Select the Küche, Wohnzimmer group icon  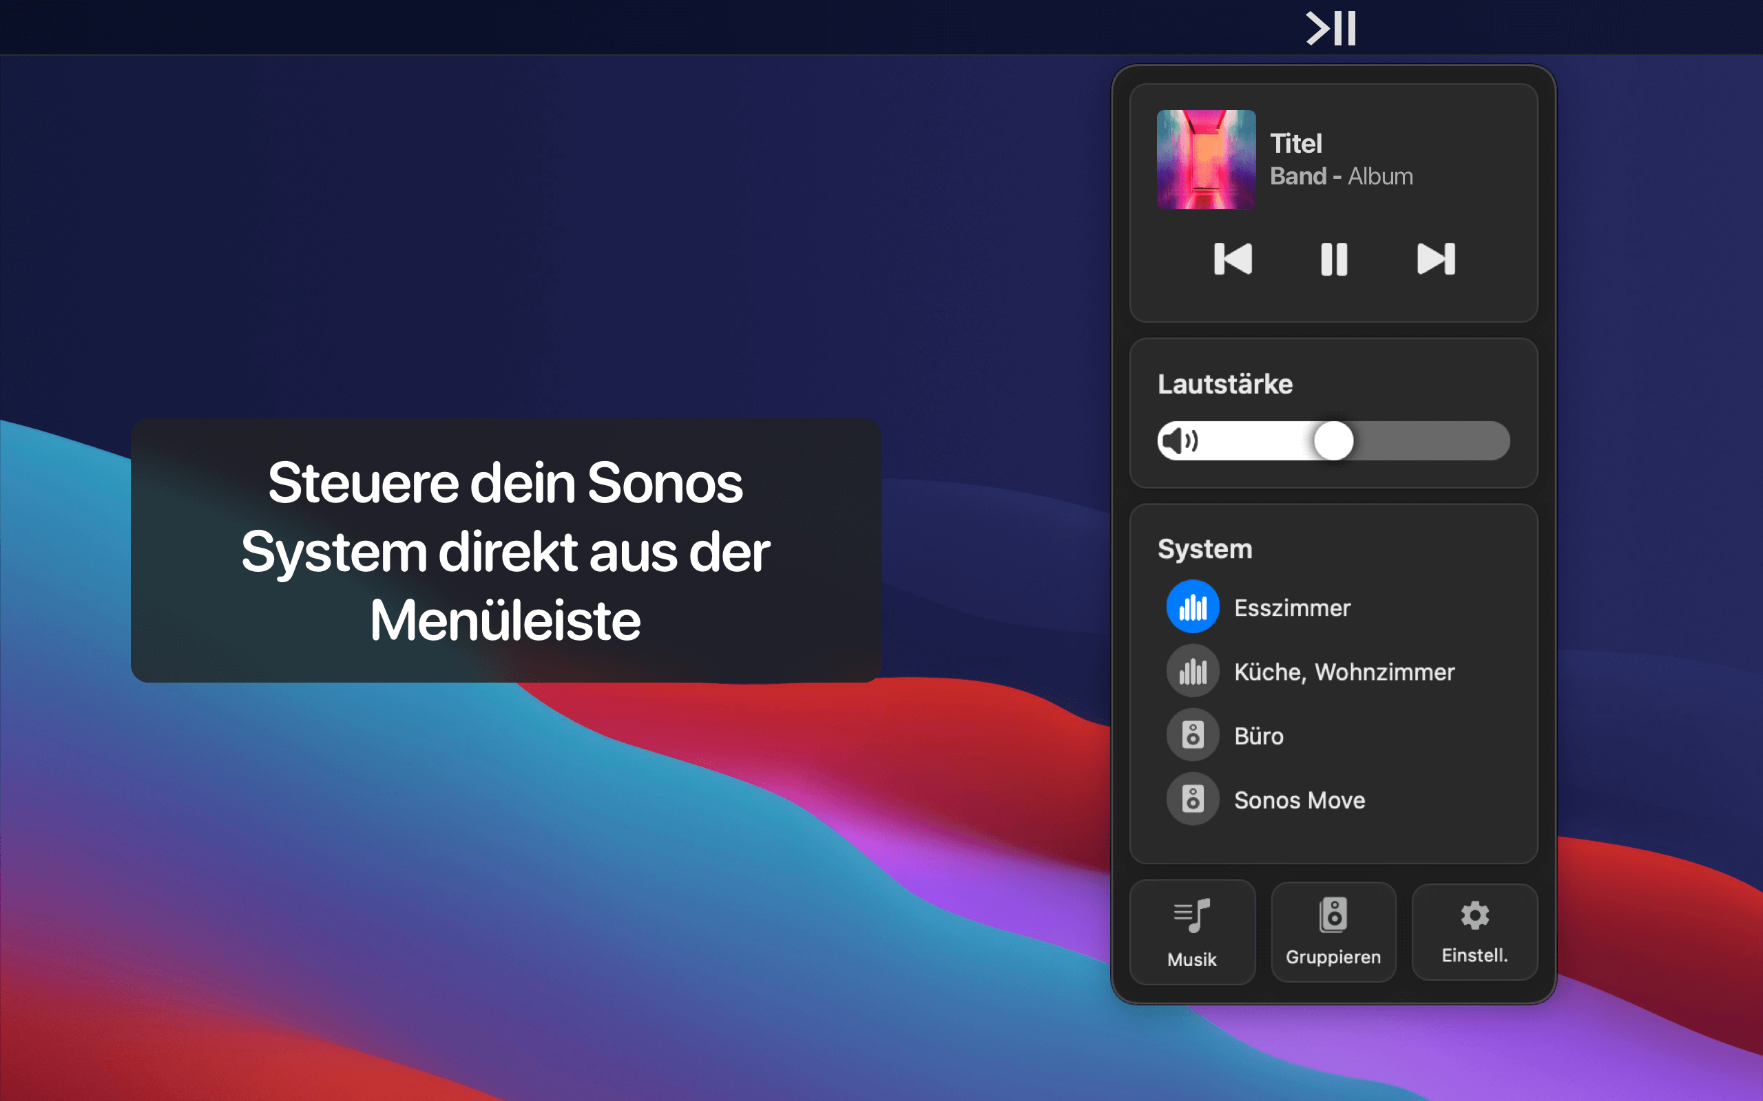tap(1193, 671)
